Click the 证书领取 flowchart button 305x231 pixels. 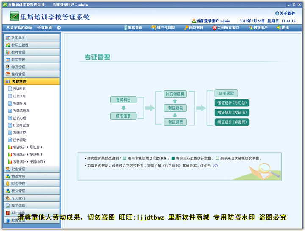(x=226, y=93)
